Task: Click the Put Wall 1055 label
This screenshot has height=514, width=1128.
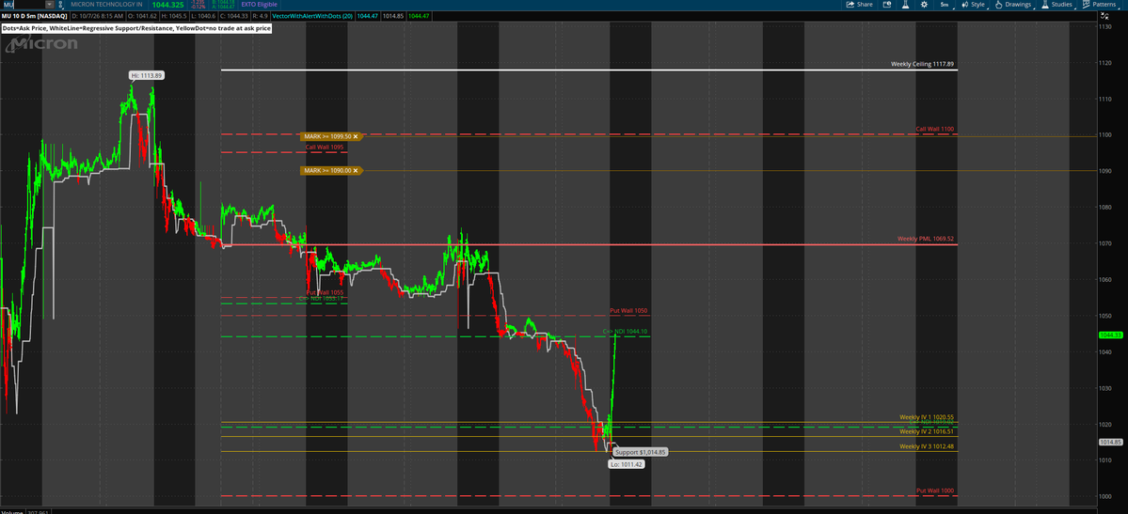Action: click(x=325, y=292)
